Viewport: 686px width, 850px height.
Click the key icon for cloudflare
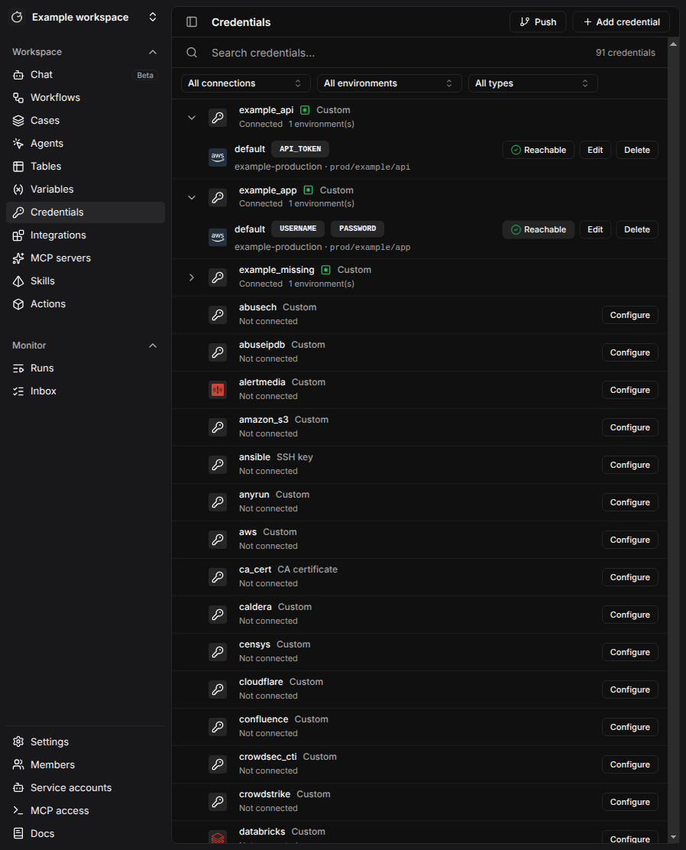[x=218, y=689]
